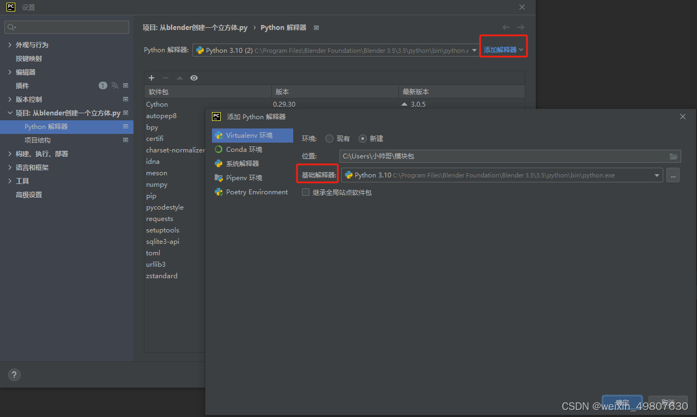697x417 pixels.
Task: Toggle early release versions with the eye icon
Action: coord(193,78)
